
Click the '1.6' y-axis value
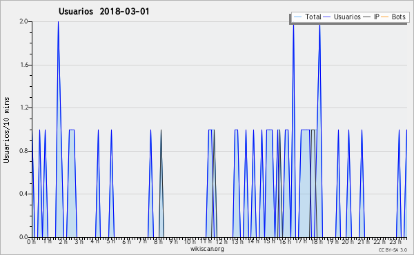coord(23,65)
